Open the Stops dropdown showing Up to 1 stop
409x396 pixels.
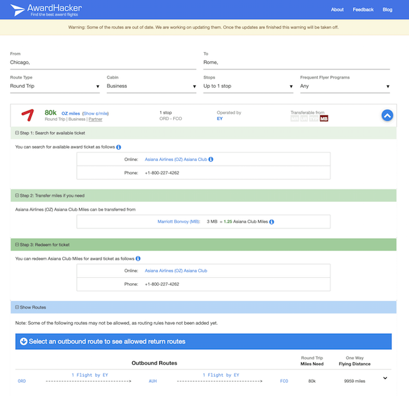[248, 86]
